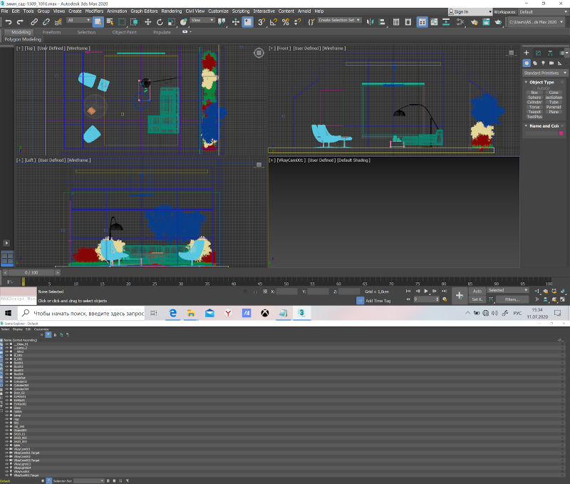
Task: Open the Workspaces Default dropdown
Action: tap(543, 12)
